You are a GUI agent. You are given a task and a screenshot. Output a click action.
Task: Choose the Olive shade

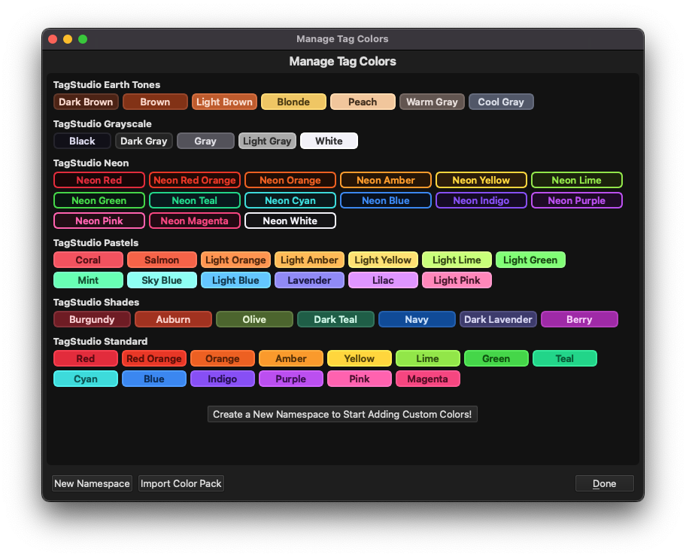[x=254, y=319]
